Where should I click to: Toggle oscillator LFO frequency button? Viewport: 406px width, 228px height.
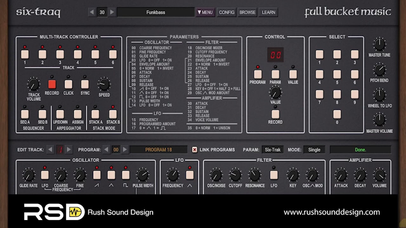[45, 175]
